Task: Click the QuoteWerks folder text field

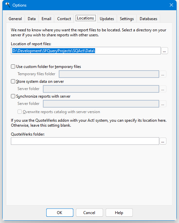Action: point(85,141)
